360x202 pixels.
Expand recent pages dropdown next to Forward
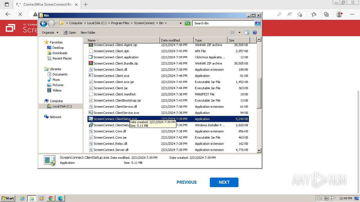[x=57, y=23]
